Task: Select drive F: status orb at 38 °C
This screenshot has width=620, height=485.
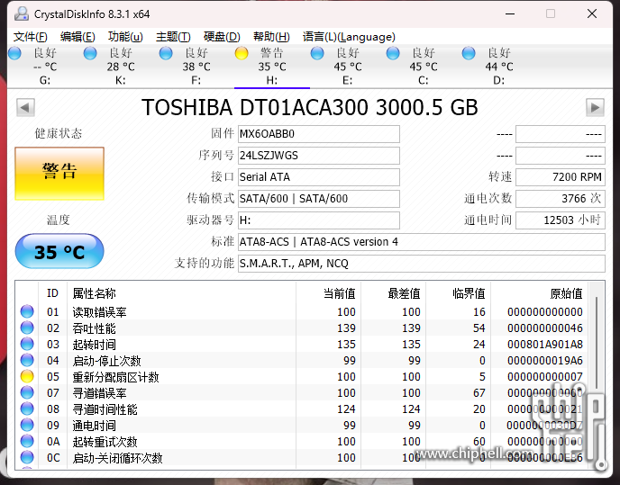Action: coord(166,53)
